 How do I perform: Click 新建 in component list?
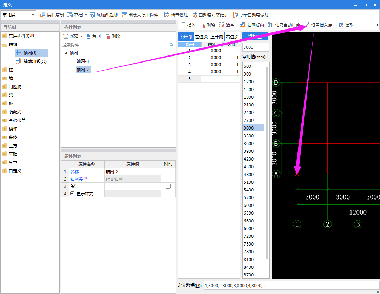[x=71, y=37]
